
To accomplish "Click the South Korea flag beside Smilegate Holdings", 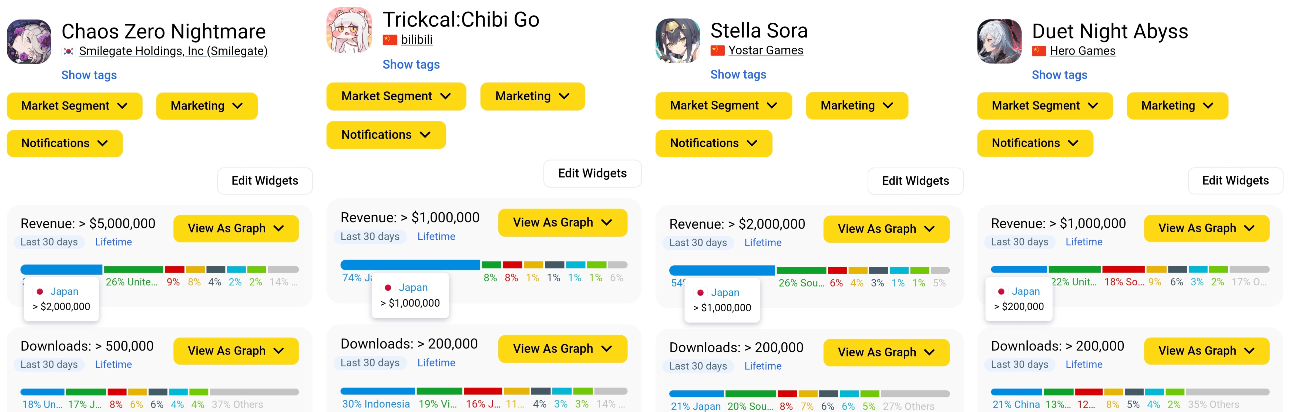I will coord(69,51).
